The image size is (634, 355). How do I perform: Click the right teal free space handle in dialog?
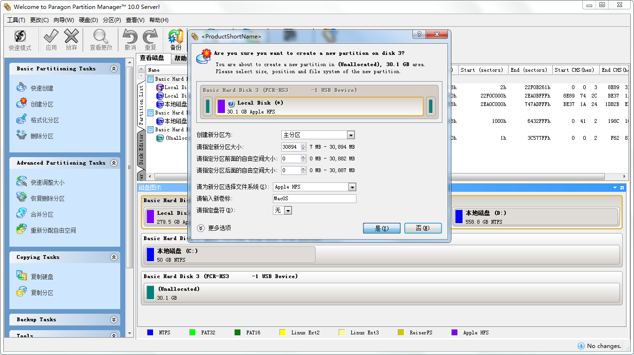pyautogui.click(x=431, y=106)
